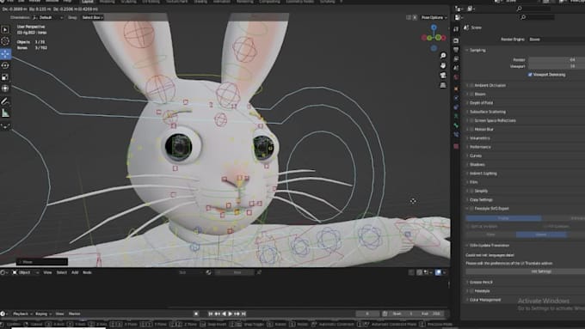Expand the Performance panel

(x=480, y=147)
